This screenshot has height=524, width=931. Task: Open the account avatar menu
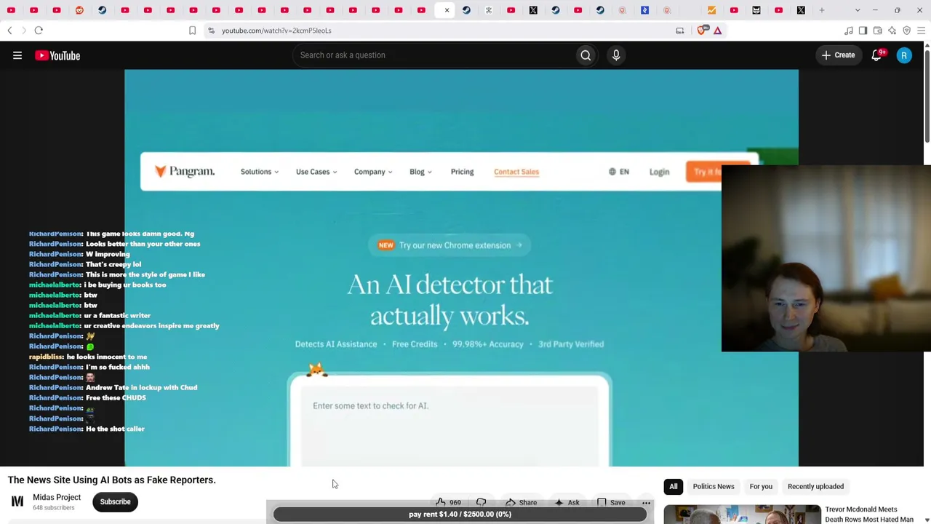[904, 55]
